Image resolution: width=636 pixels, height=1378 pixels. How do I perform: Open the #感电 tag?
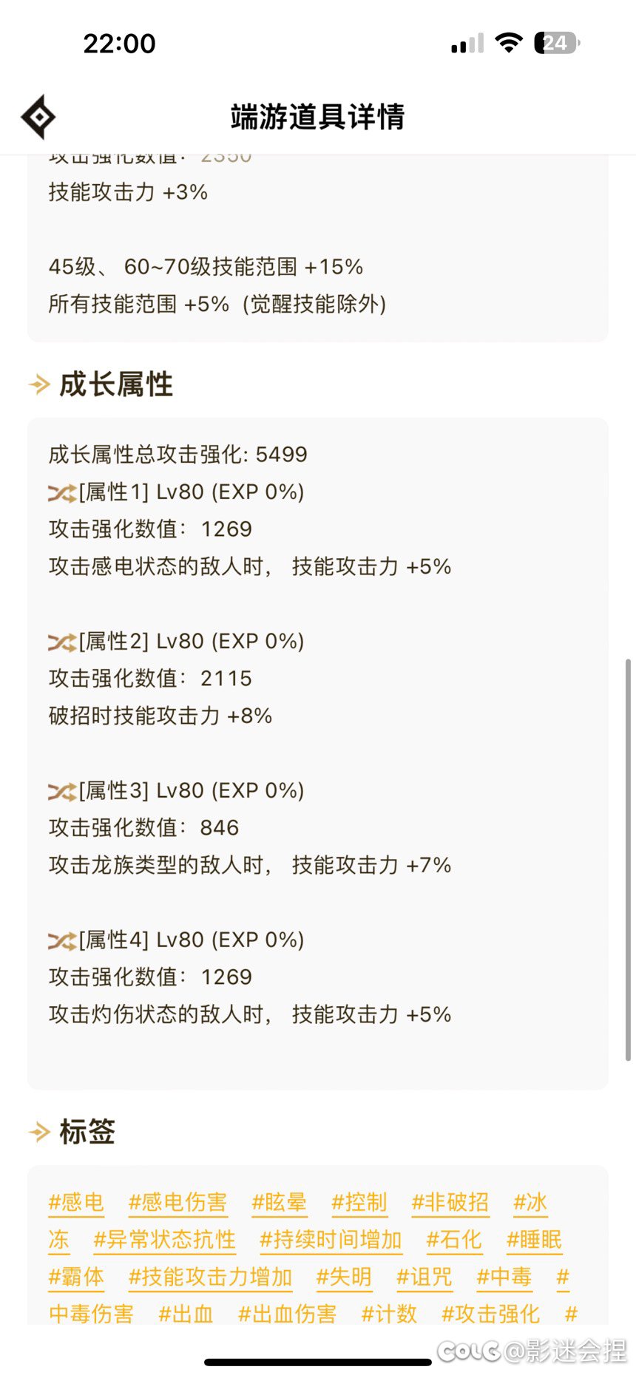[x=75, y=1203]
